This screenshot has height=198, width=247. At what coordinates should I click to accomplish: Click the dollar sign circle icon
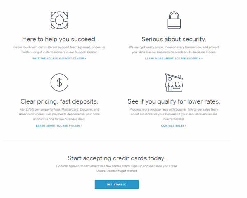coord(59,82)
